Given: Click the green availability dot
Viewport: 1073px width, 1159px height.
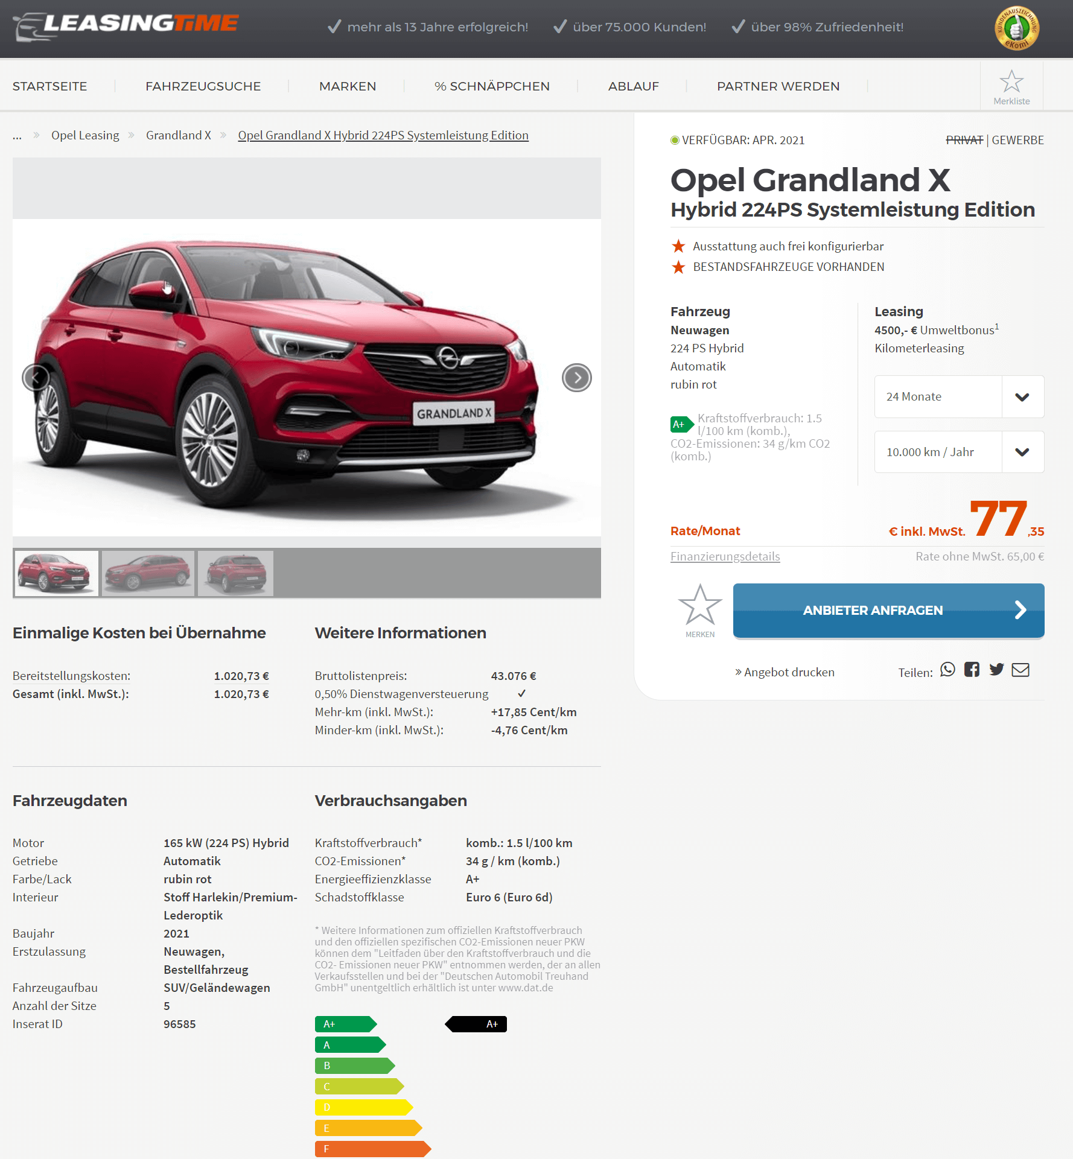Looking at the screenshot, I should coord(675,140).
